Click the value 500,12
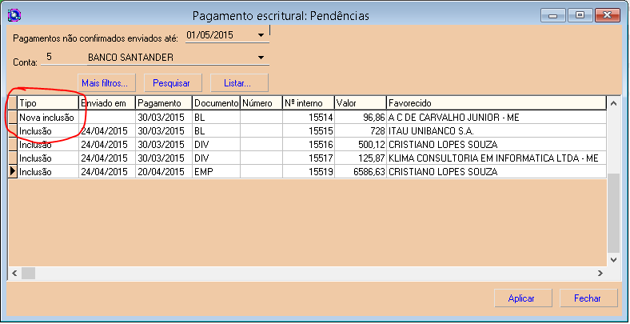The height and width of the screenshot is (324, 630). 361,145
